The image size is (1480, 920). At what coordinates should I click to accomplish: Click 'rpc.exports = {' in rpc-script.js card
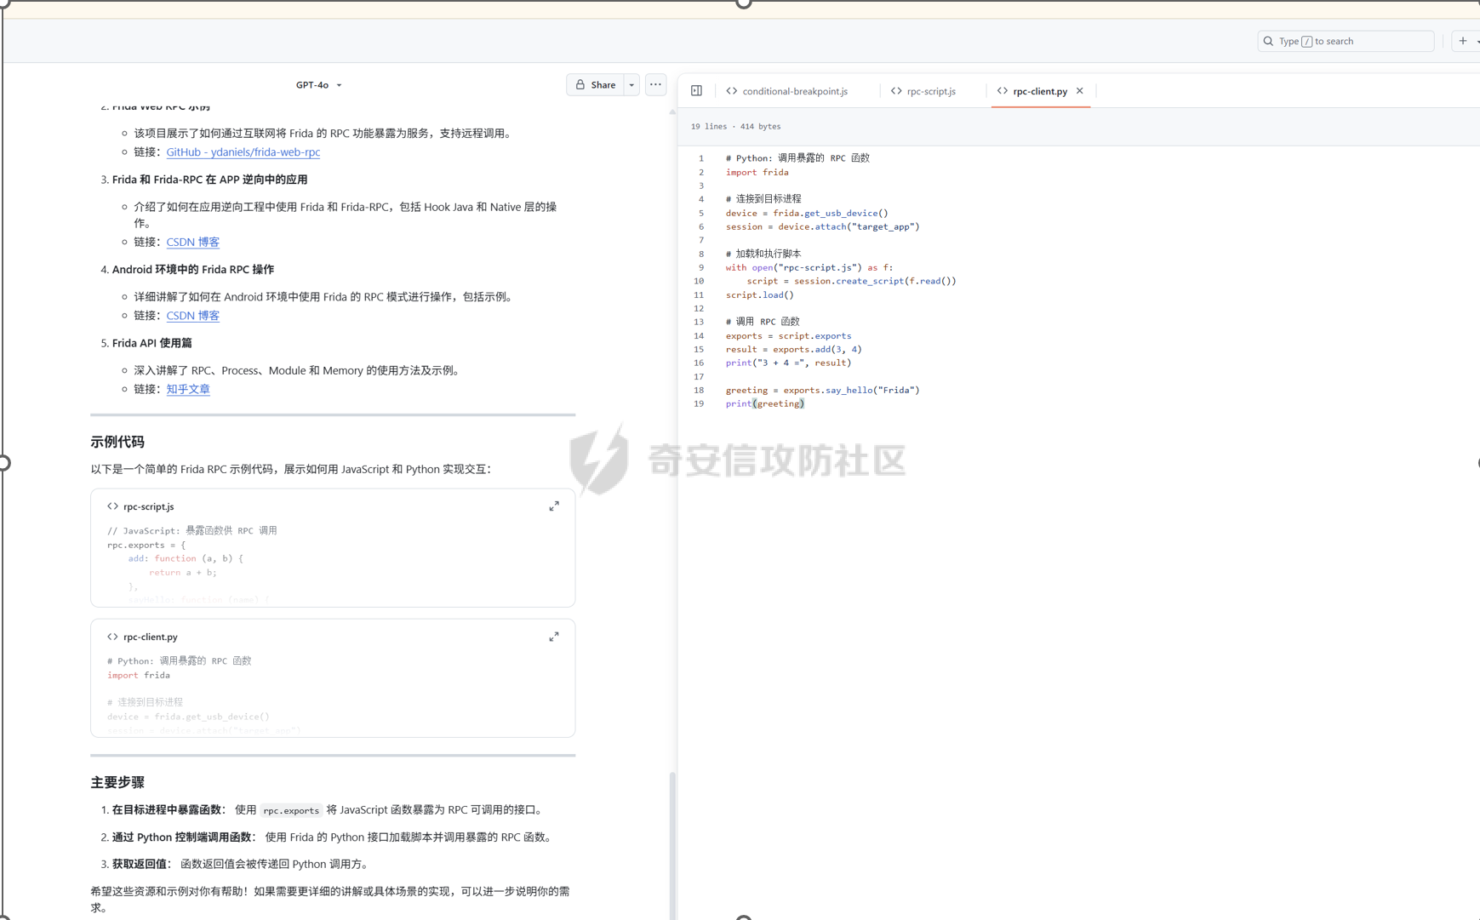(x=146, y=546)
